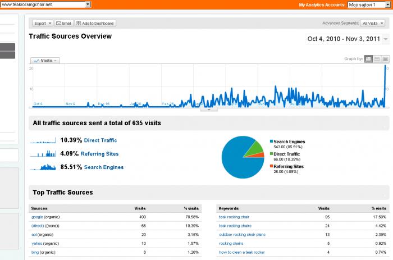This screenshot has height=260, width=393.
Task: Open the Visits graph metric dropdown
Action: [45, 61]
